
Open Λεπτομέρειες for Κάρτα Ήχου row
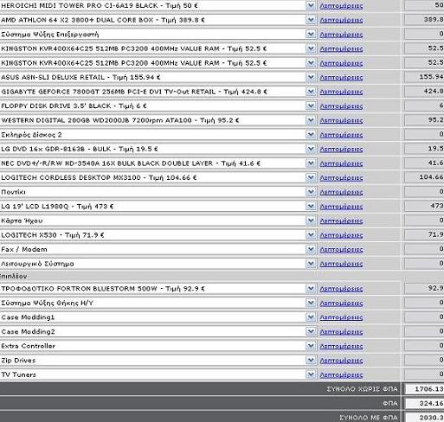coord(341,221)
